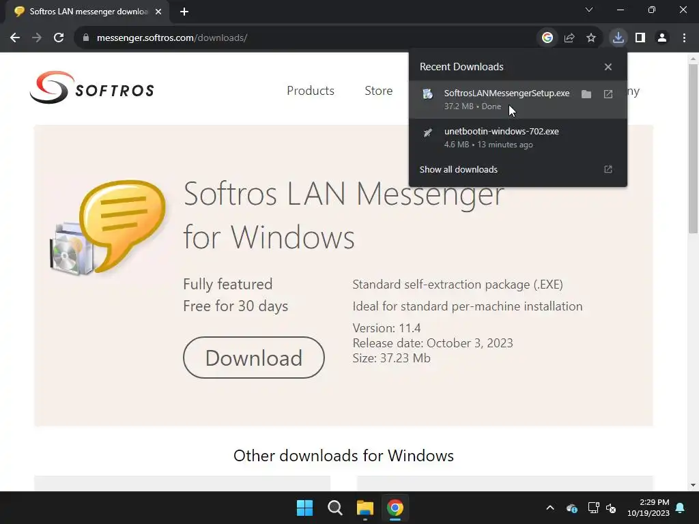Click the browser forward arrow
Image resolution: width=699 pixels, height=524 pixels.
coord(37,38)
